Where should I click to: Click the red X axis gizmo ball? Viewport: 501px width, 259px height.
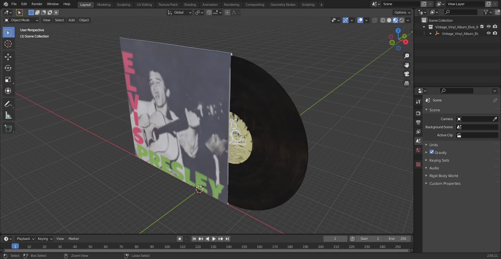(x=406, y=42)
